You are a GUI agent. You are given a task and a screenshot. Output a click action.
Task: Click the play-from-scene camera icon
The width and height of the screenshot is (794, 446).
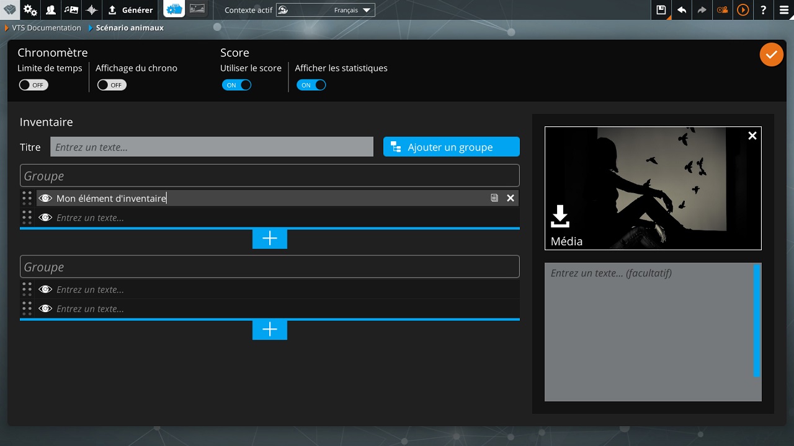point(723,9)
